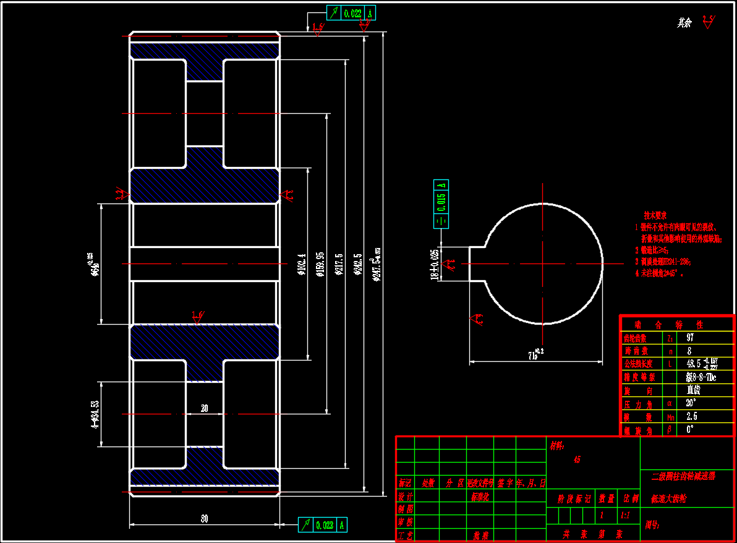Image resolution: width=737 pixels, height=543 pixels.
Task: Select the 20 web thickness dimension
Action: click(x=204, y=408)
